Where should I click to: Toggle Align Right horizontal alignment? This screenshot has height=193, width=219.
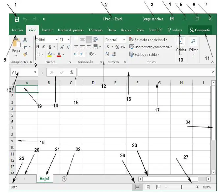tap(89, 47)
